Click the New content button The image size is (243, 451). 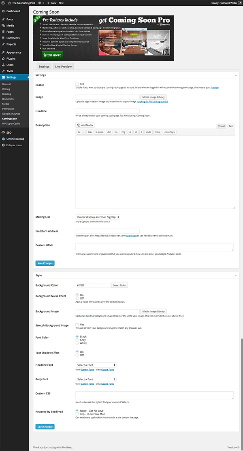[x=52, y=2]
